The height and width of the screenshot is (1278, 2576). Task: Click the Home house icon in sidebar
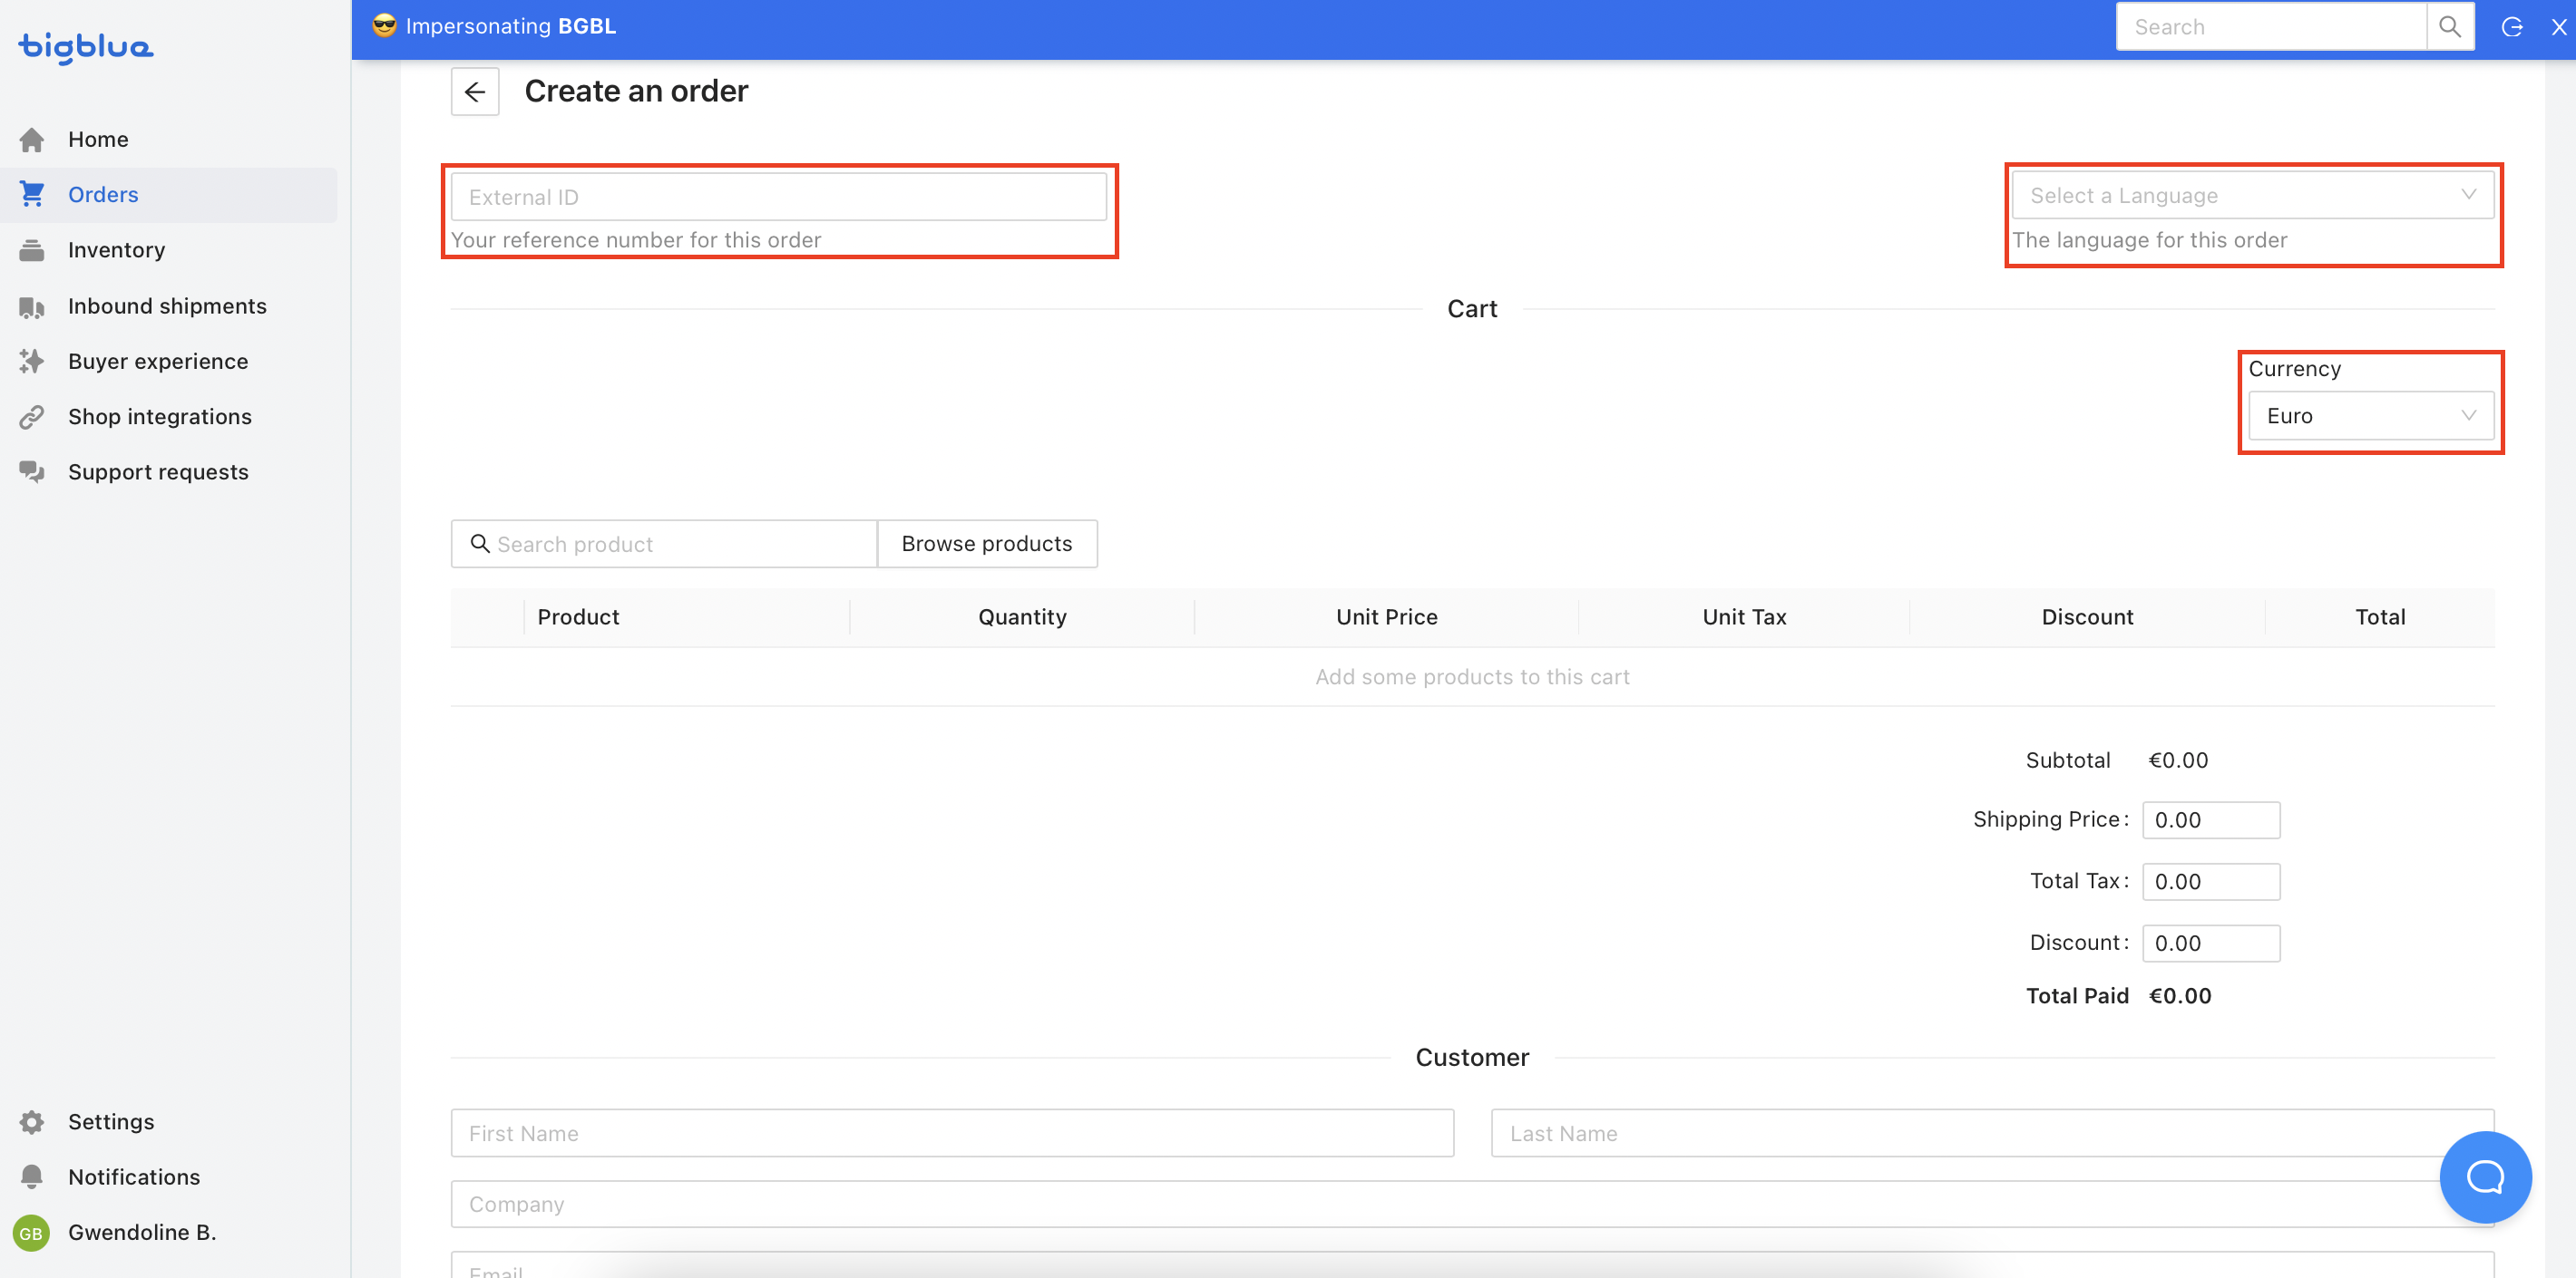click(32, 140)
